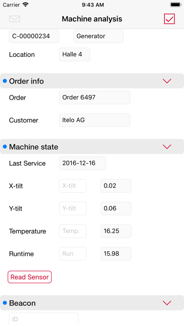Select the Machine state section header

92,147
